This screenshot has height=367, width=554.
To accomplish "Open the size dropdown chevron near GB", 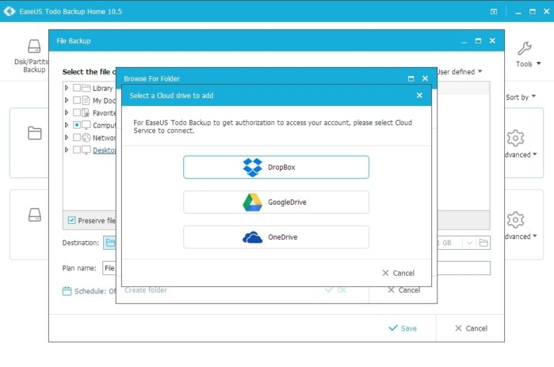I will coord(469,243).
